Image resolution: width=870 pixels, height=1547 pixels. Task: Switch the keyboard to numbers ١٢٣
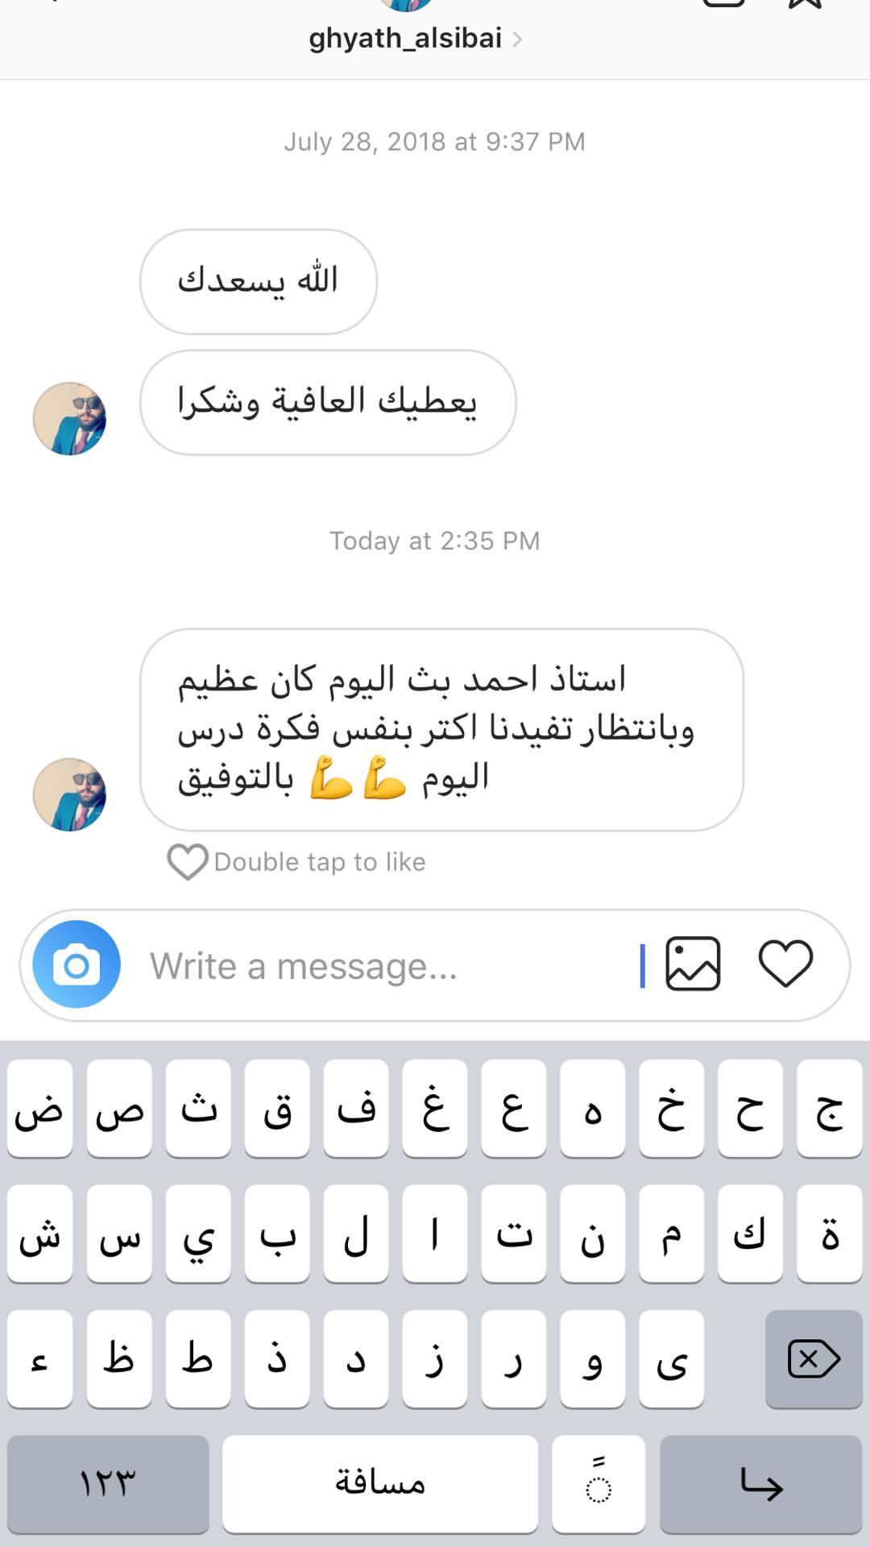point(108,1483)
